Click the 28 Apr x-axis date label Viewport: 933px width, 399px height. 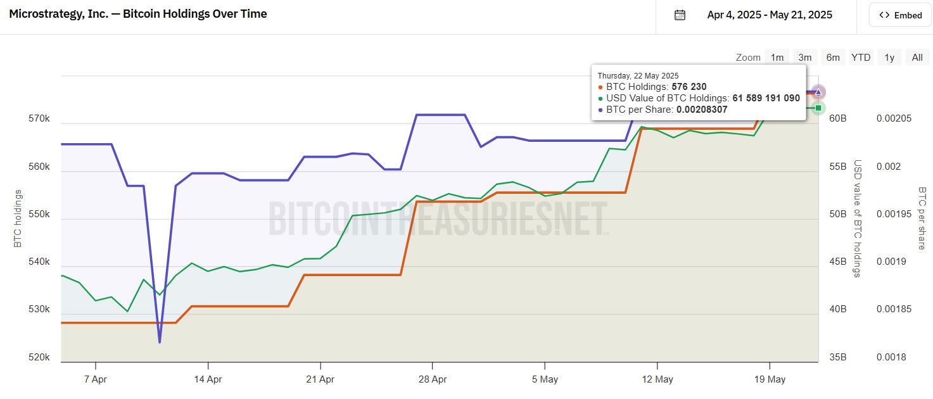point(432,379)
